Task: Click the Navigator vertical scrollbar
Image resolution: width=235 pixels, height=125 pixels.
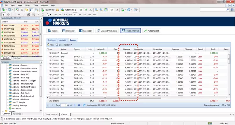Action: [x=41, y=86]
